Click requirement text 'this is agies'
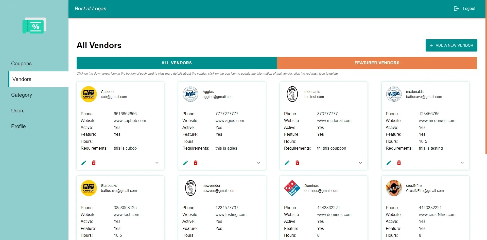This screenshot has height=240, width=487. 226,148
